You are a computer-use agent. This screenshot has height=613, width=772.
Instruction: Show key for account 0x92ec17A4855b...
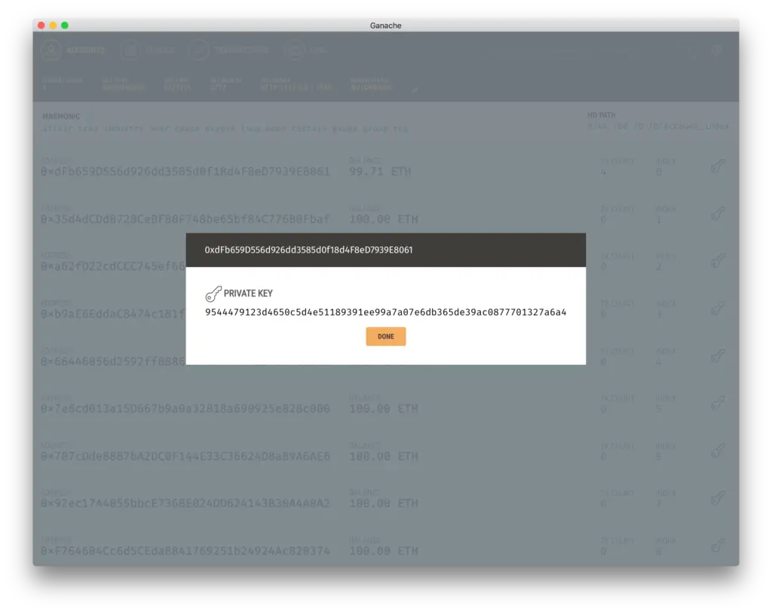[x=718, y=498]
